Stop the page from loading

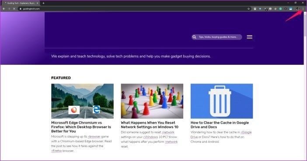(x=14, y=9)
